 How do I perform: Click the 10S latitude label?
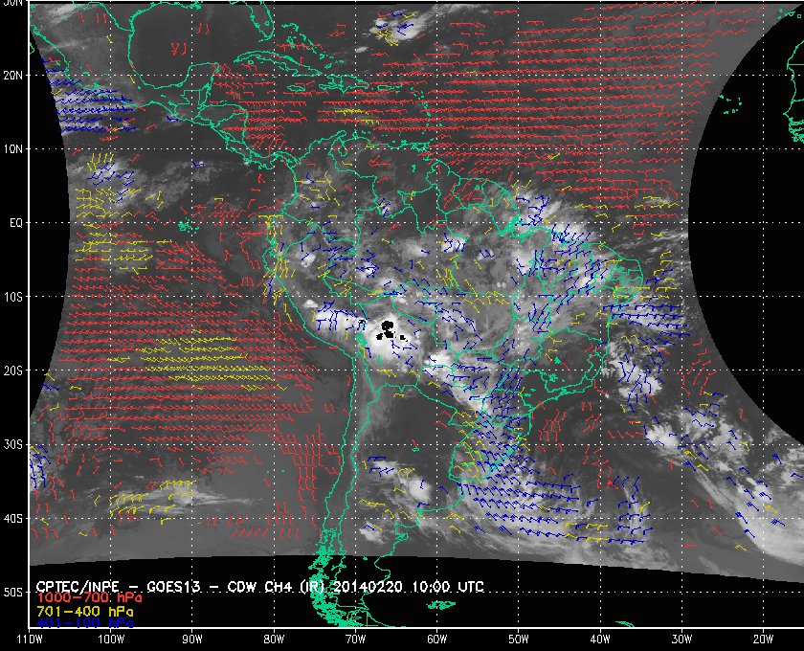12,297
